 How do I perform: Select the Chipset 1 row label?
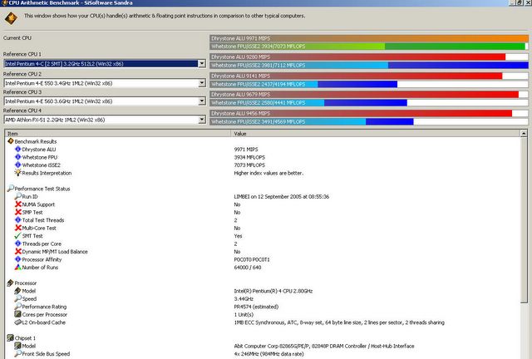25,338
